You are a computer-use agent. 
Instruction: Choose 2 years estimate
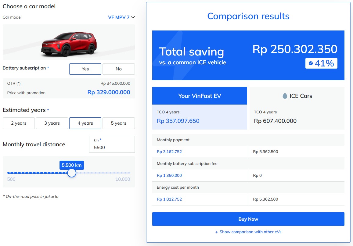[19, 123]
